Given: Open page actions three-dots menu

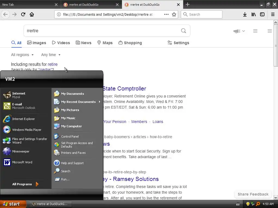Looking at the screenshot, I should coord(166,15).
